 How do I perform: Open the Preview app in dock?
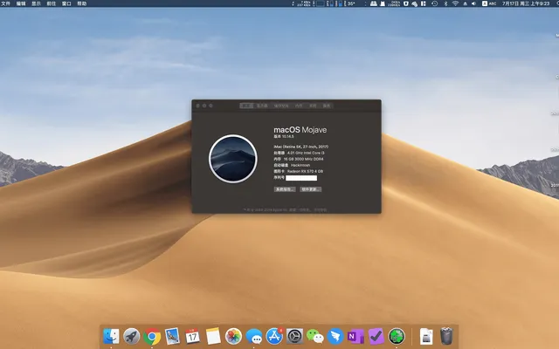coord(172,336)
